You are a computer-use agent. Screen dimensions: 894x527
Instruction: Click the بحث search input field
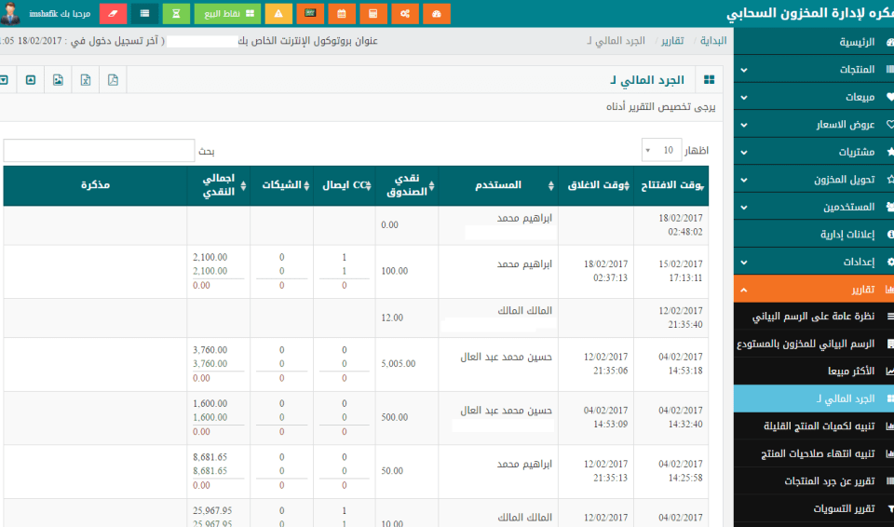(99, 150)
